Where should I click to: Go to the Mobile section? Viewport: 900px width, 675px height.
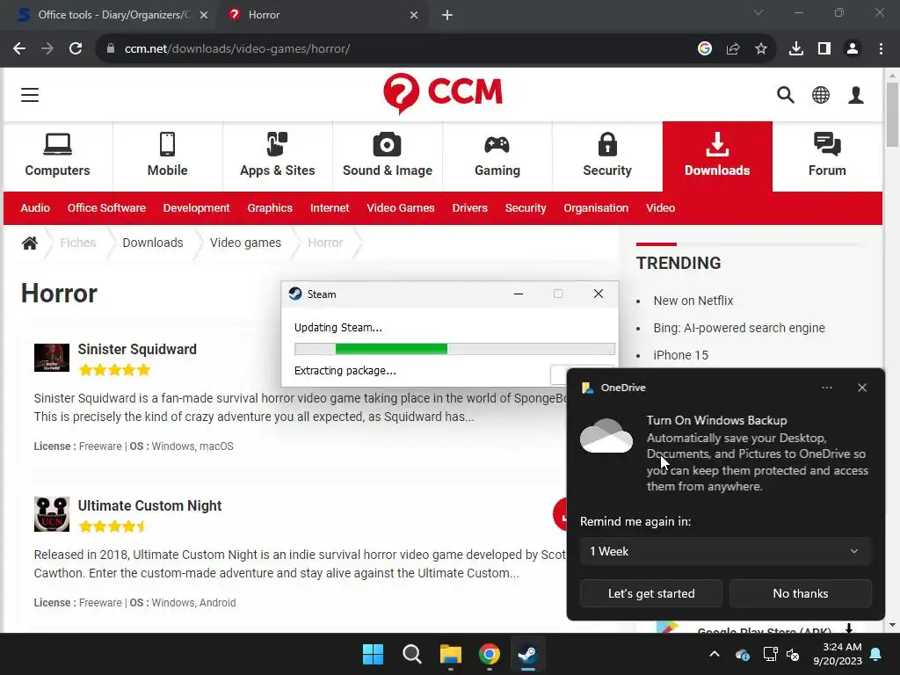coord(167,156)
